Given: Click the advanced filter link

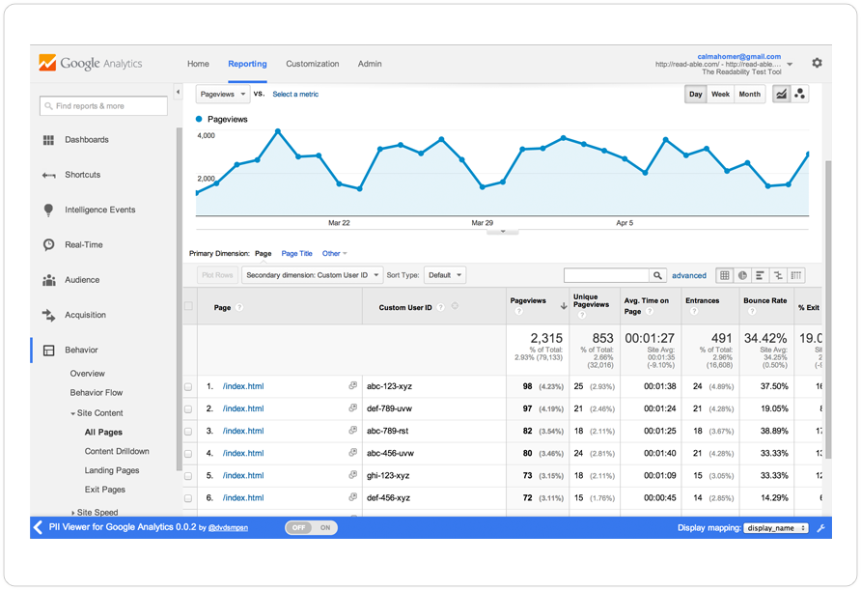Looking at the screenshot, I should tap(689, 276).
